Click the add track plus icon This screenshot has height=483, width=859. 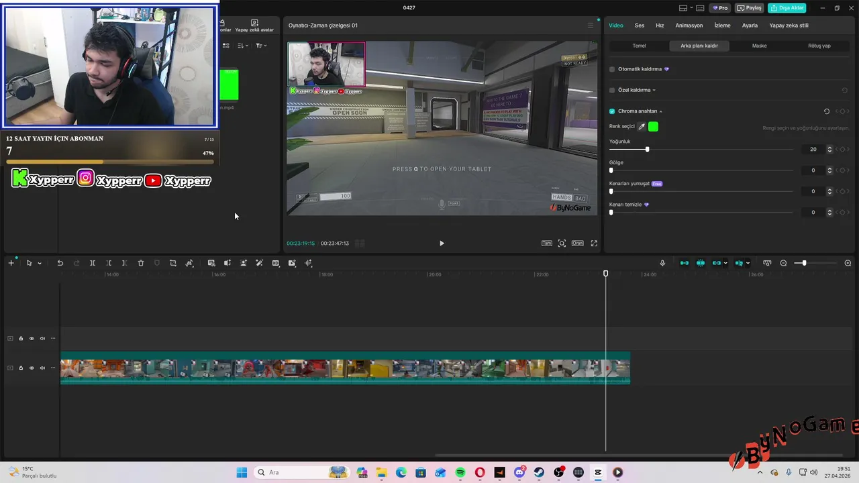11,263
